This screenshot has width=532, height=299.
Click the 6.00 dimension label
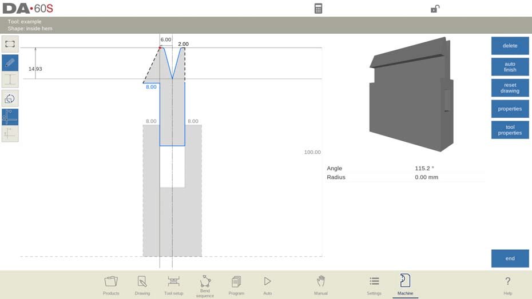coord(165,39)
